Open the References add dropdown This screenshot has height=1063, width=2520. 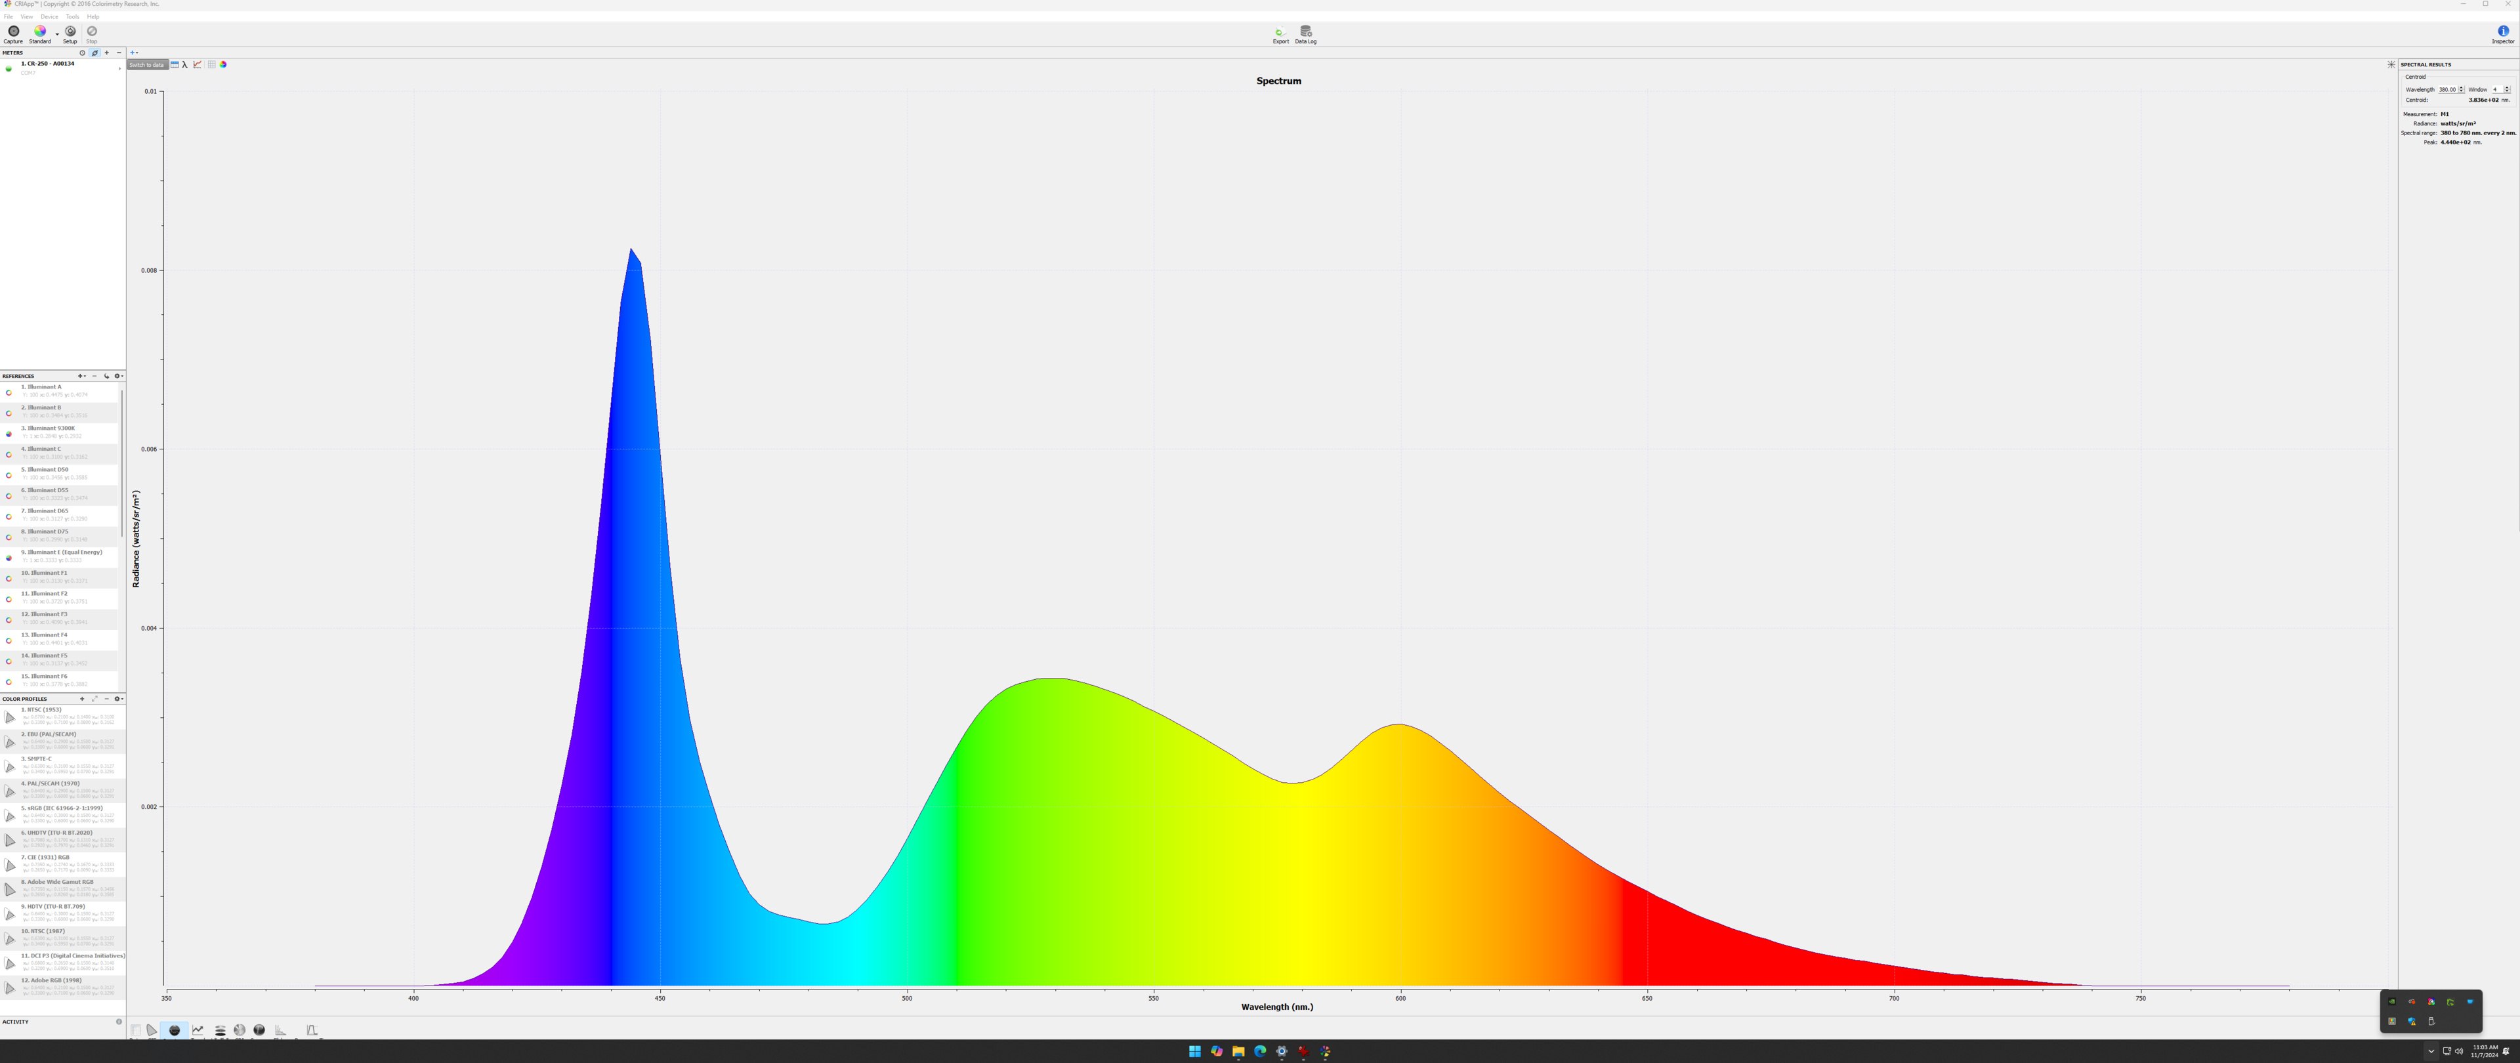point(82,375)
